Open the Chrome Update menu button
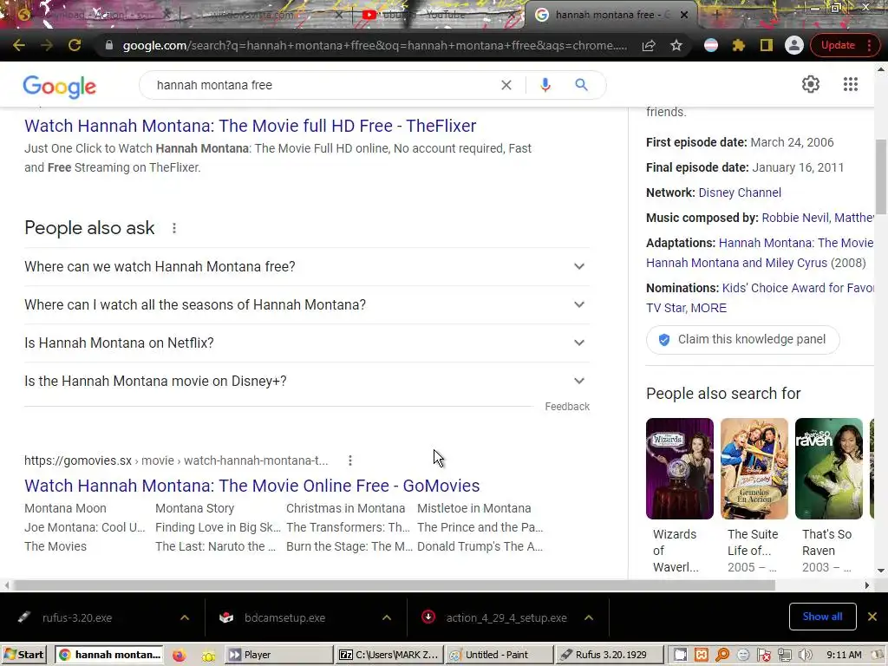Screen dimensions: 888x666 845,45
